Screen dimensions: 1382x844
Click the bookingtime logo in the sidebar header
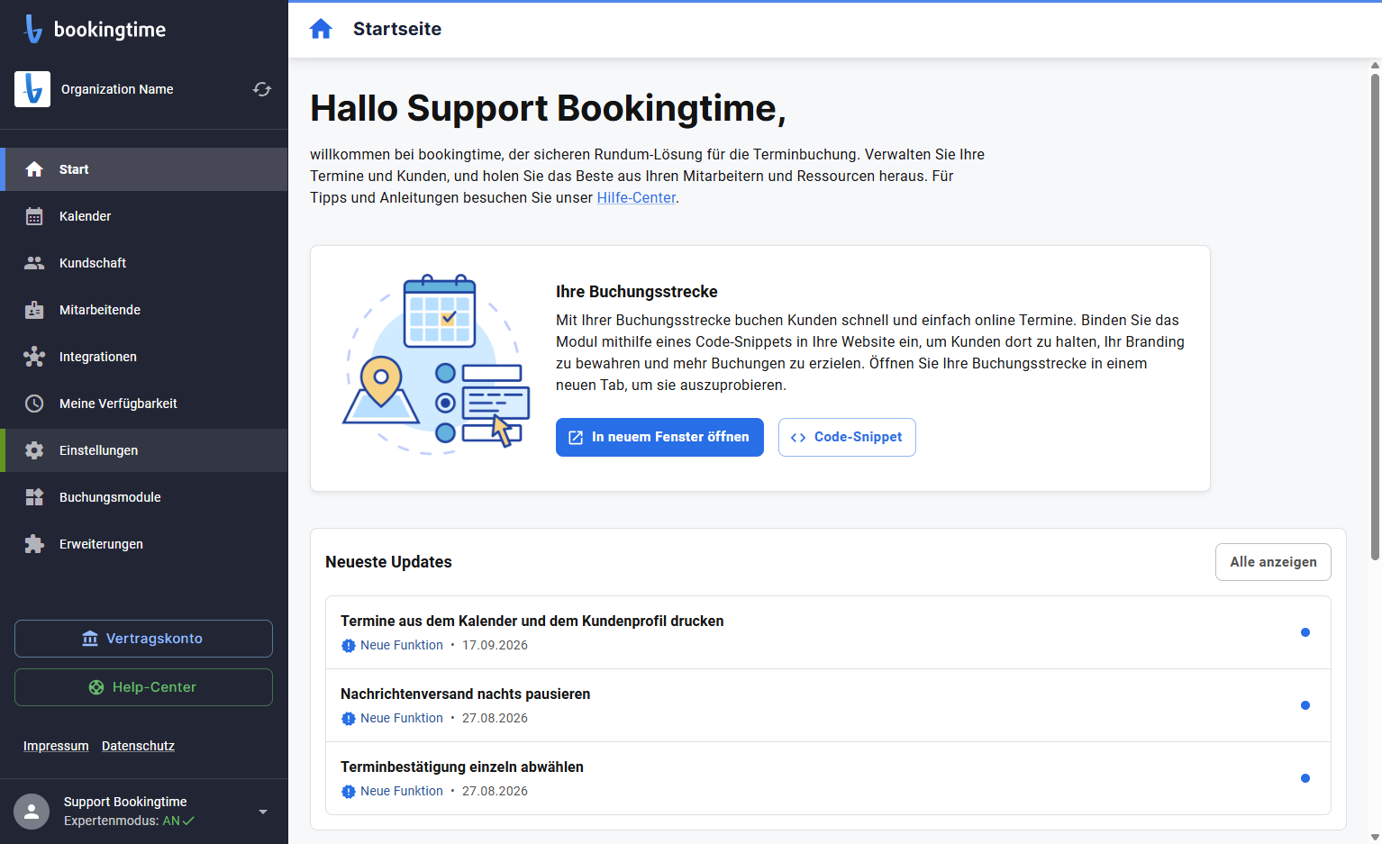point(95,29)
